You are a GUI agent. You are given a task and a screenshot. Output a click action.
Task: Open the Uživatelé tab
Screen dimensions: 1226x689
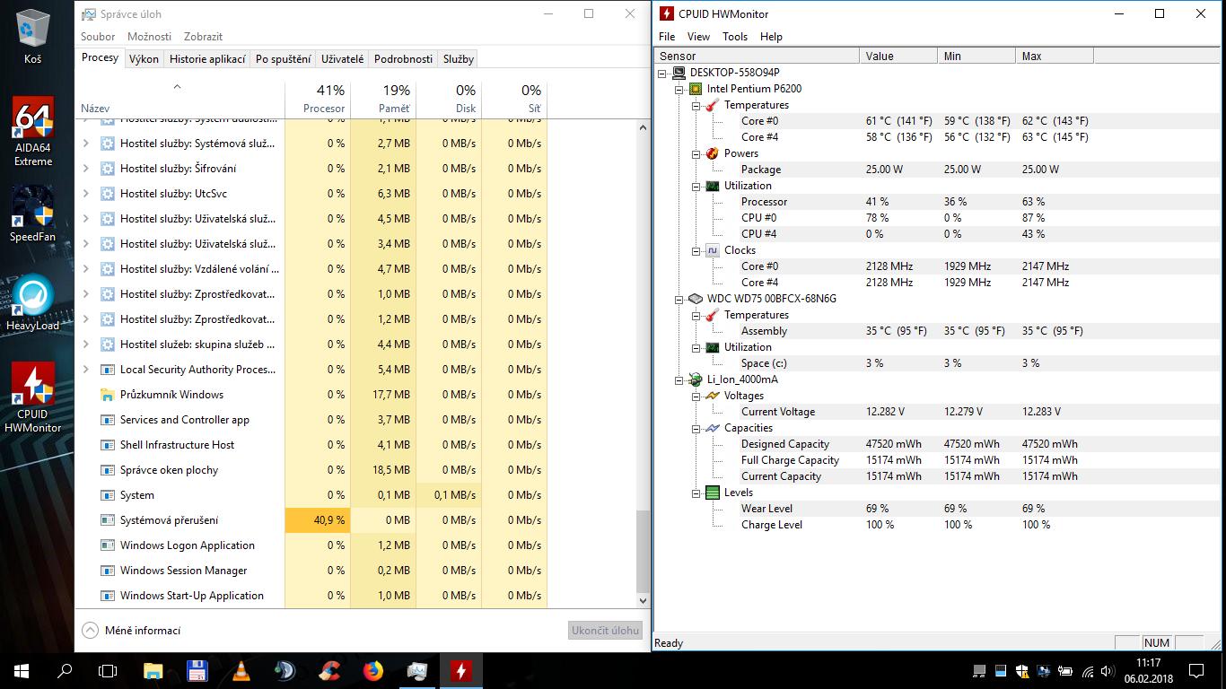(343, 59)
